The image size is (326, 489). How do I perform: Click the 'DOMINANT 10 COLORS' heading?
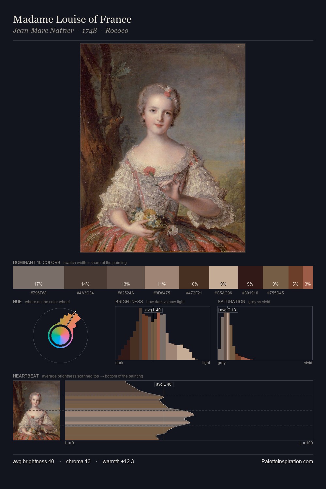37,262
